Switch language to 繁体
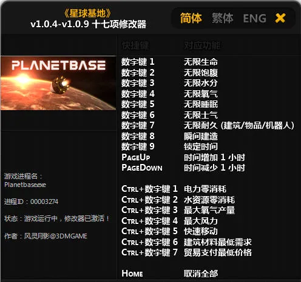Viewport: 301px width, 282px height. point(223,18)
